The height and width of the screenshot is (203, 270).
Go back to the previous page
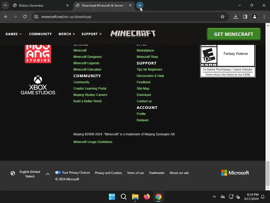click(6, 17)
